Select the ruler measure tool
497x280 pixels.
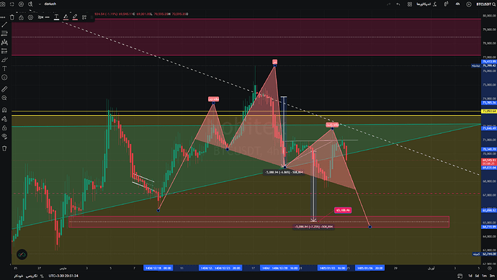4,89
